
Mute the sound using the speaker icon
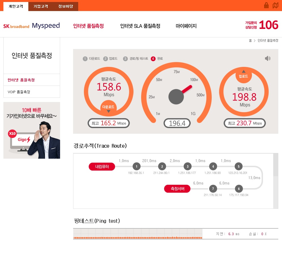point(268,58)
